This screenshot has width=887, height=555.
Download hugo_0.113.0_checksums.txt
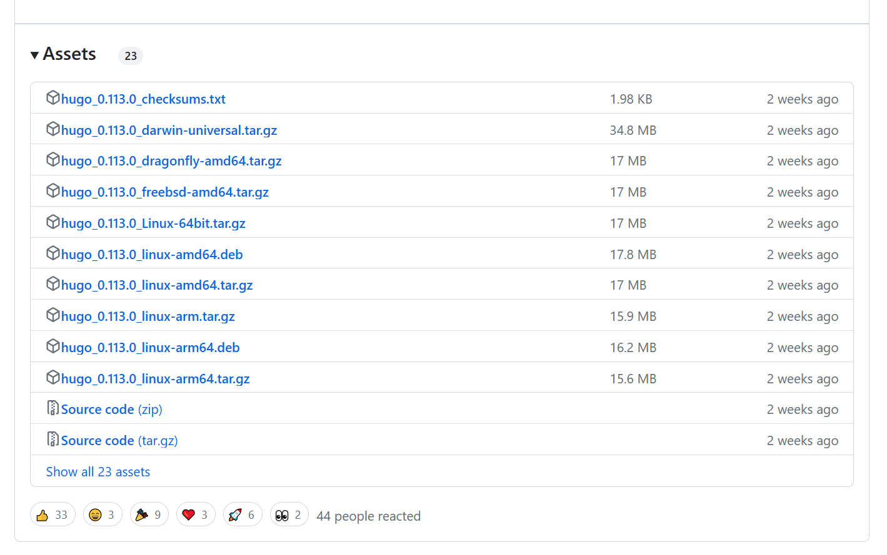point(143,99)
